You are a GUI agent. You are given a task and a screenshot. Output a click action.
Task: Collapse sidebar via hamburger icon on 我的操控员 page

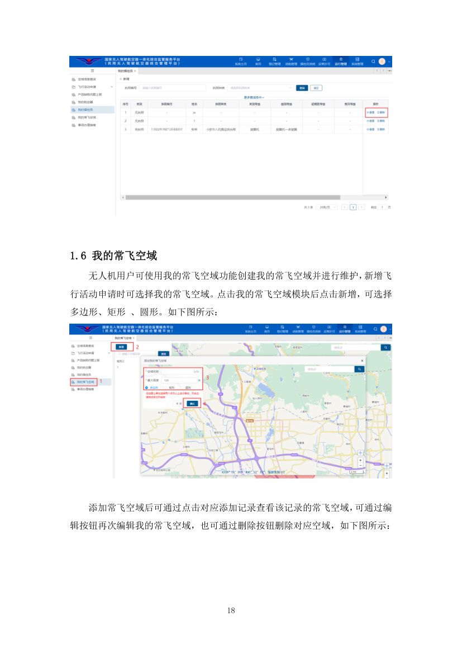pos(92,71)
